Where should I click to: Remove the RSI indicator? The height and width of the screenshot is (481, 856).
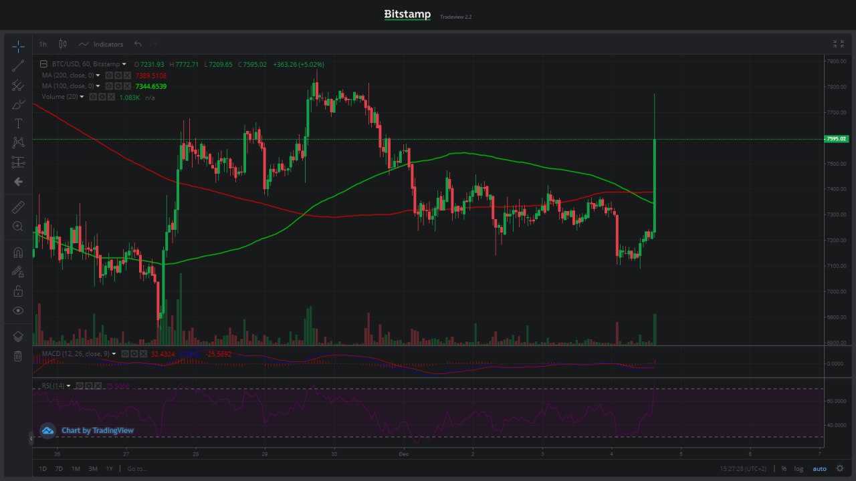tap(97, 386)
